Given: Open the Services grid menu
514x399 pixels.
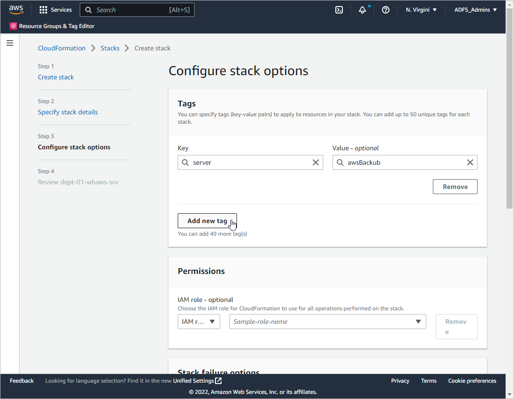Looking at the screenshot, I should (56, 10).
